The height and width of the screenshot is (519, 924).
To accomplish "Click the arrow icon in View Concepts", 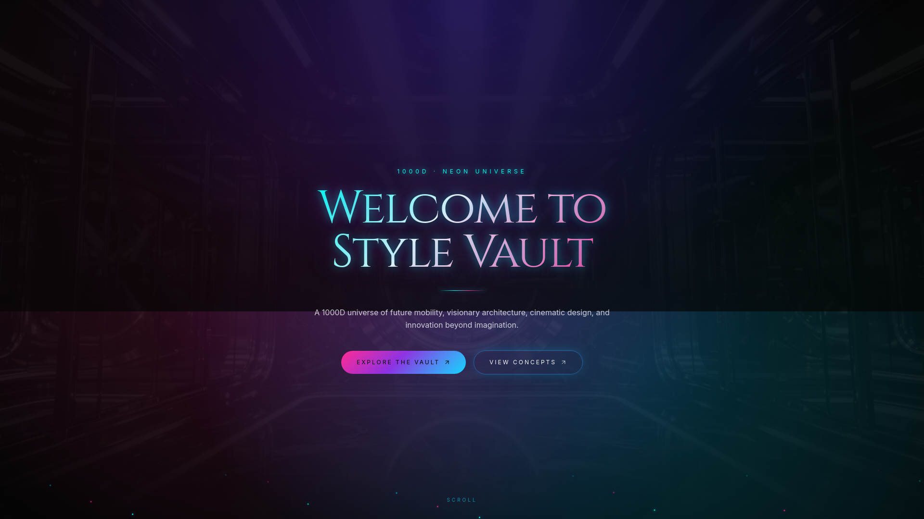I will pos(564,362).
